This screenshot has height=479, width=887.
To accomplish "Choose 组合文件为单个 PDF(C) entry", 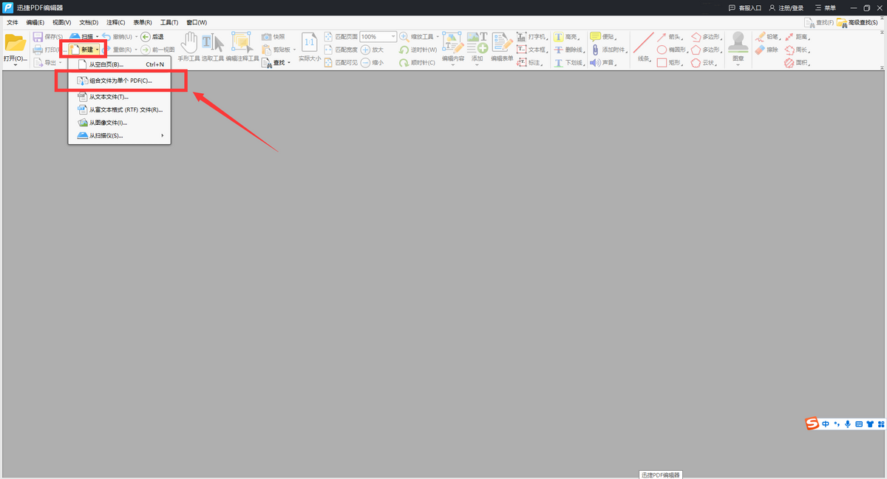I will (x=120, y=80).
